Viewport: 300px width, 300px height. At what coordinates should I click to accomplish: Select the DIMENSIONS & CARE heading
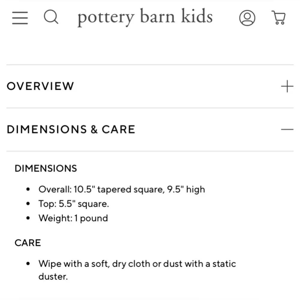click(x=71, y=129)
